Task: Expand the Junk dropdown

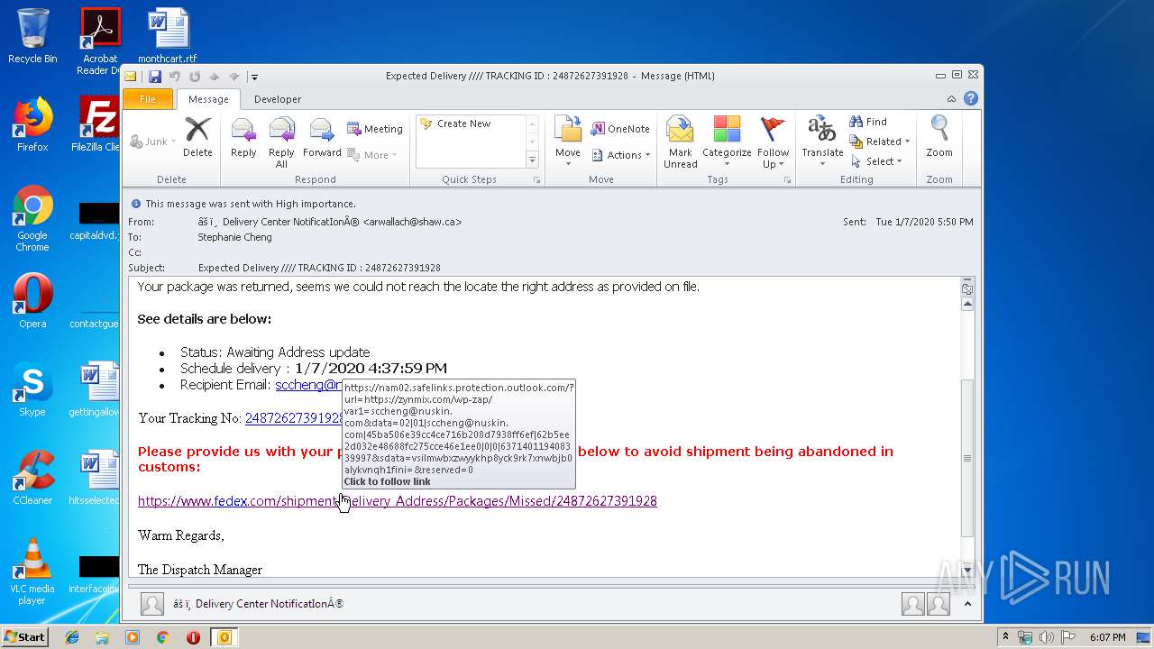Action: pyautogui.click(x=152, y=142)
